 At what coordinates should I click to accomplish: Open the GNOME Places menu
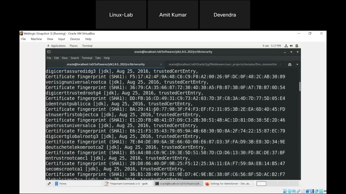pyautogui.click(x=74, y=46)
